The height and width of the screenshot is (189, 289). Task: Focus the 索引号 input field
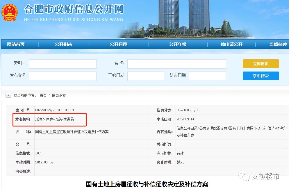point(63,64)
